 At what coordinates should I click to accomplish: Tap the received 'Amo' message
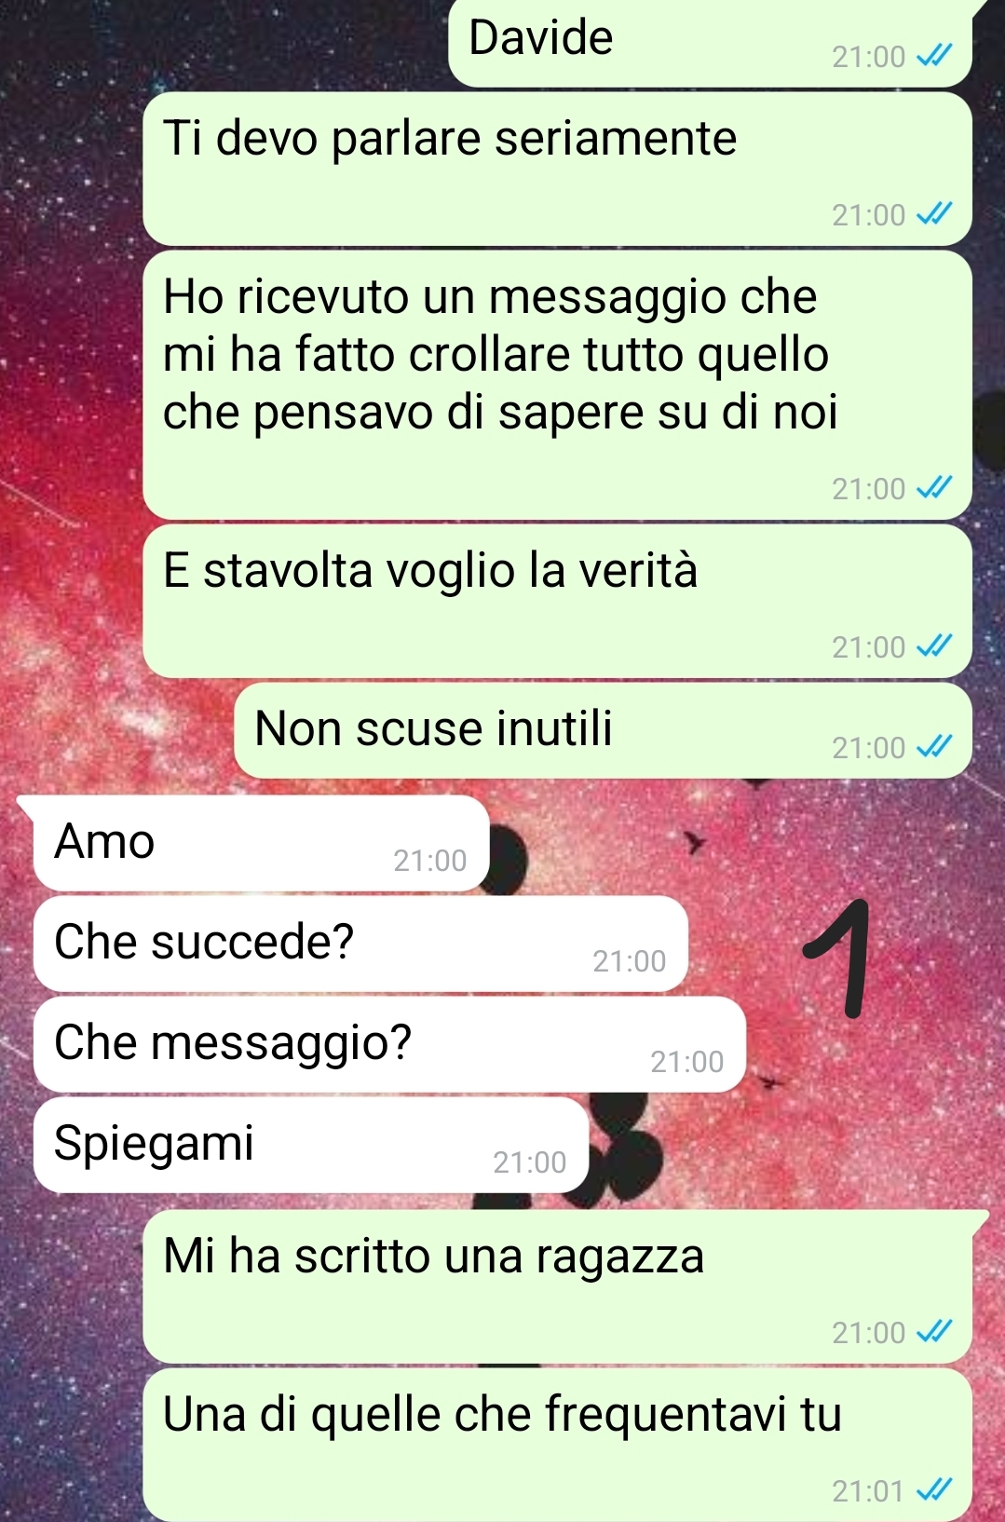click(261, 844)
